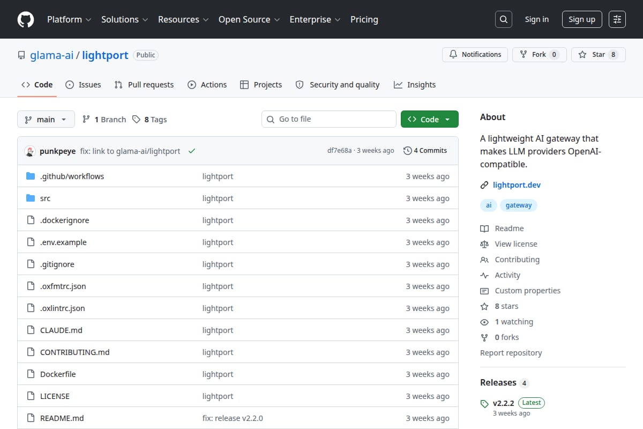Click the file icon beside Dockerfile
643x429 pixels.
(x=31, y=374)
